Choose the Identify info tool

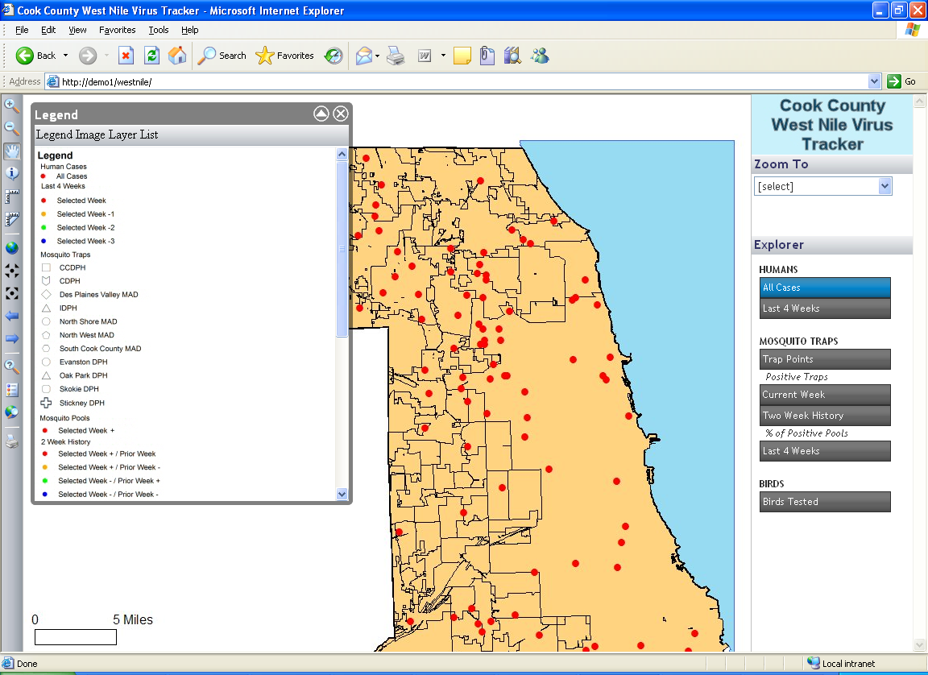tap(12, 172)
